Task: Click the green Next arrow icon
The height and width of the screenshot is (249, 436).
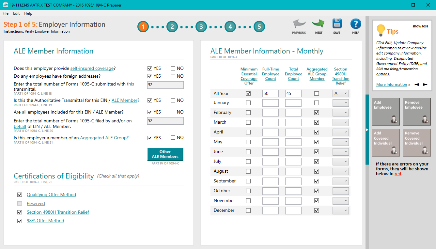Action: tap(319, 25)
